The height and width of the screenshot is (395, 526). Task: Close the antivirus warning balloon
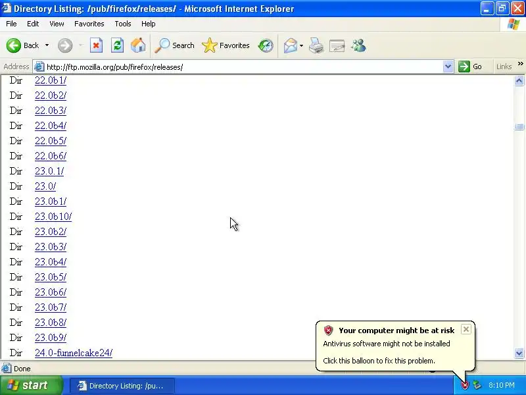(x=466, y=329)
